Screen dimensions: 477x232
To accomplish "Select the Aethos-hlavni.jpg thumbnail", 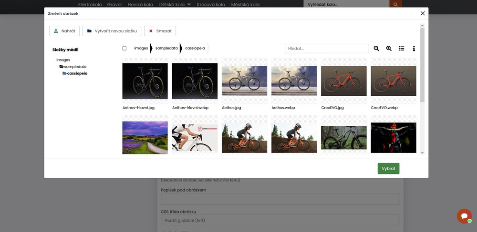I will tap(145, 81).
